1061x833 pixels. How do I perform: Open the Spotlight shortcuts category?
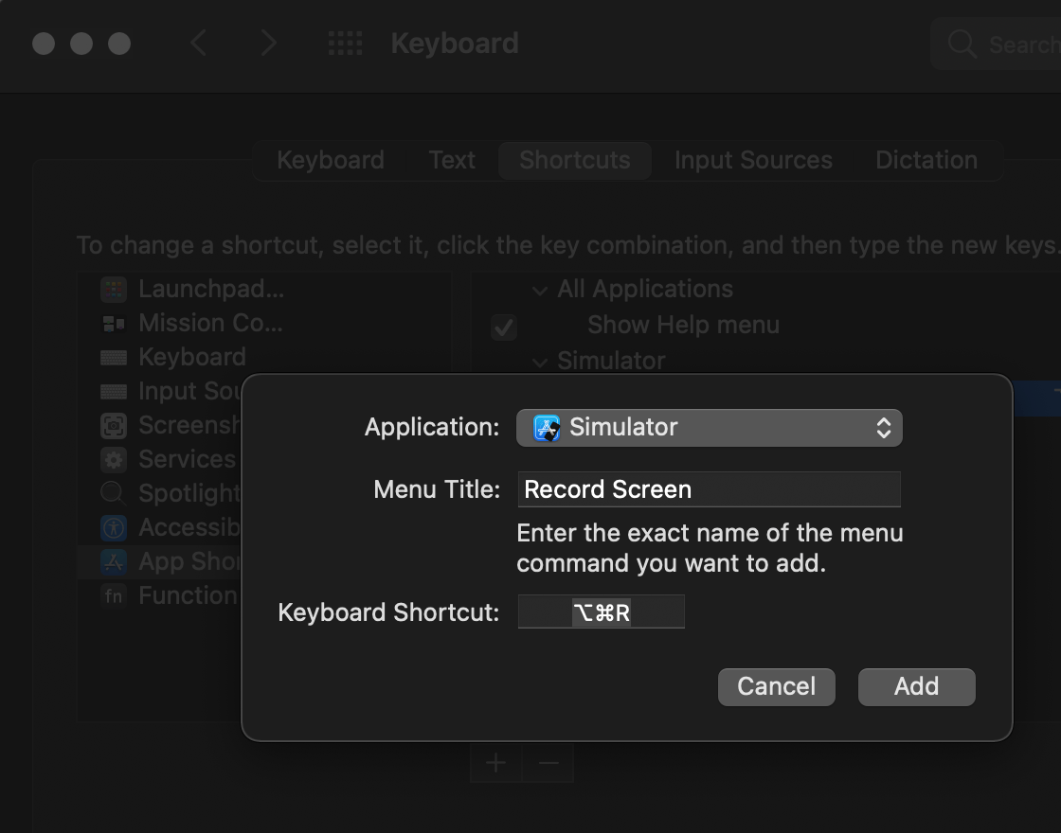tap(114, 493)
